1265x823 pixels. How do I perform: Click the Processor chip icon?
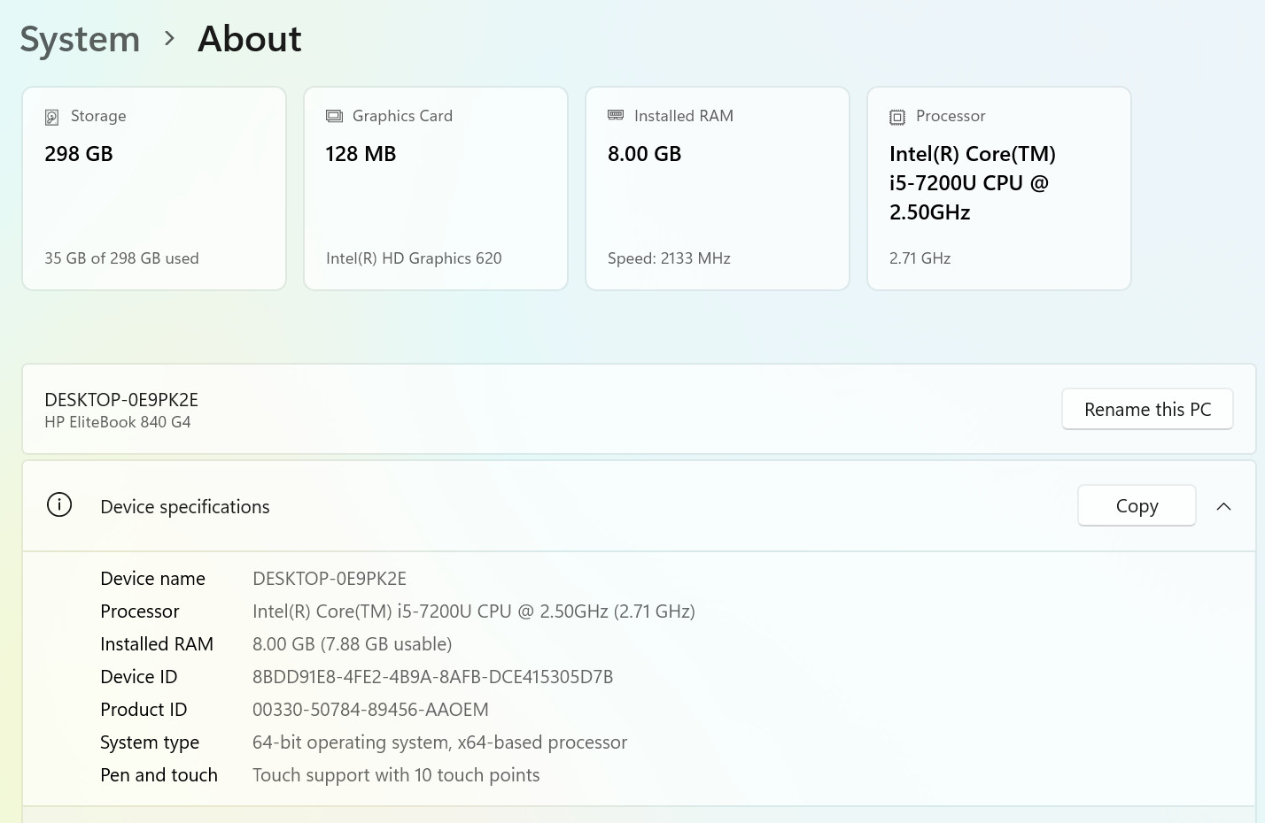coord(897,117)
